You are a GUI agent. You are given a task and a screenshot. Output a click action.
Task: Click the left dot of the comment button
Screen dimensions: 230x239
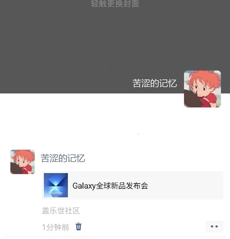tap(212, 226)
